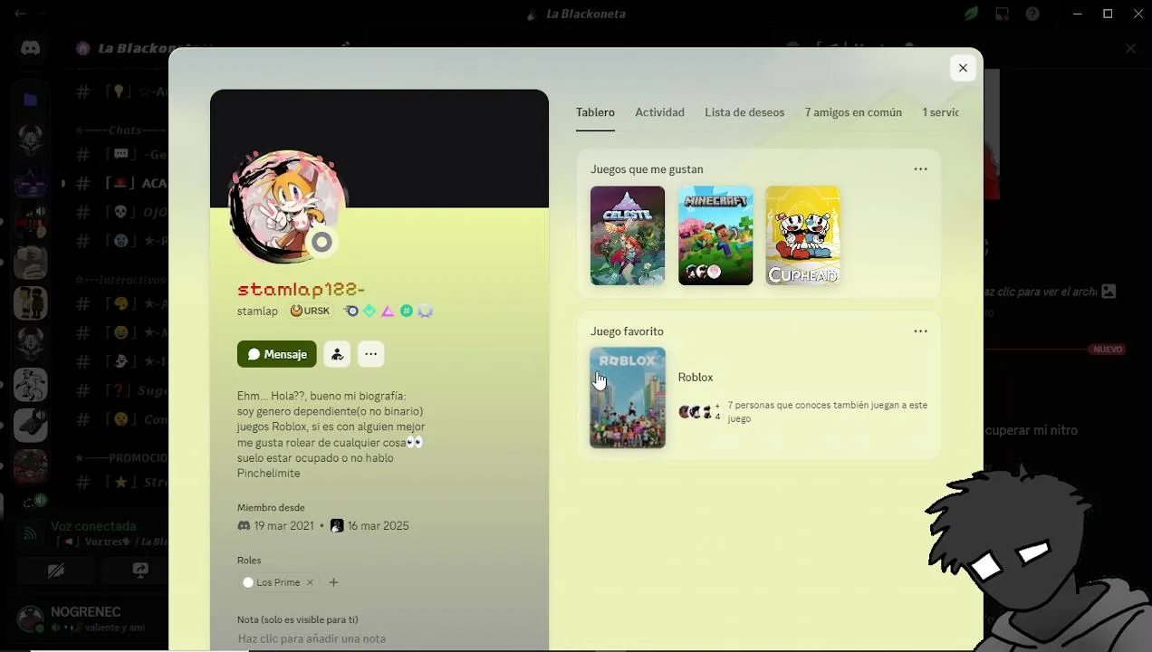The image size is (1152, 652).
Task: Click the Los Prime role chip
Action: (278, 582)
